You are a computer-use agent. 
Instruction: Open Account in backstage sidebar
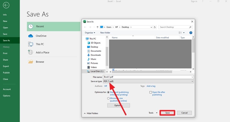tap(7, 89)
